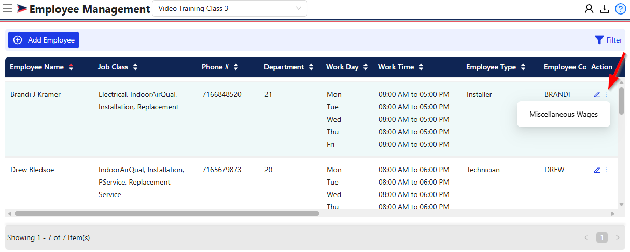
Task: Click the vertical table scrollbar thumb
Action: pos(621,101)
